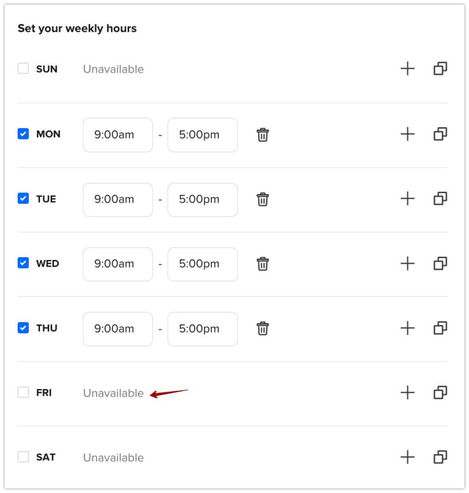Image resolution: width=469 pixels, height=493 pixels.
Task: Click the Unavailable text for SUN
Action: tap(113, 69)
